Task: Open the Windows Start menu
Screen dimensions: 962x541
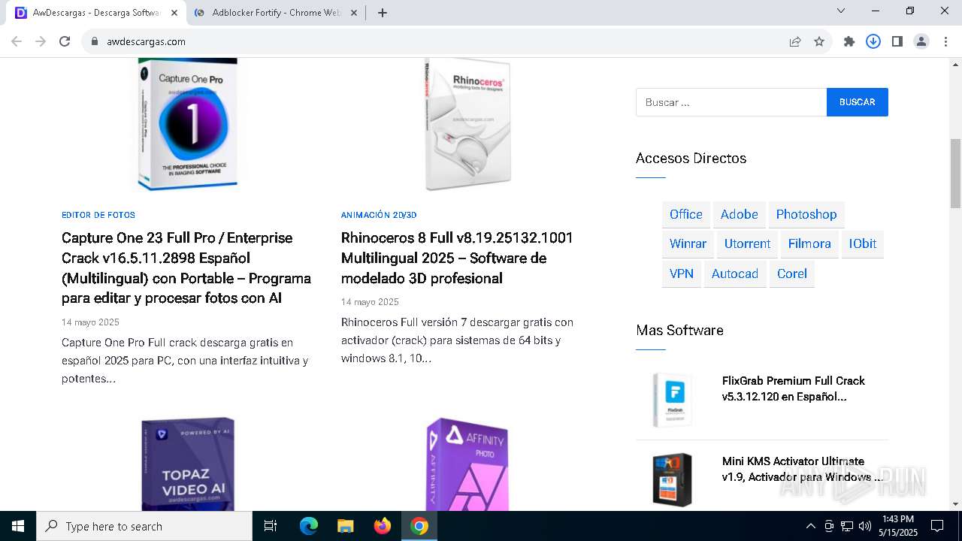Action: pos(18,526)
